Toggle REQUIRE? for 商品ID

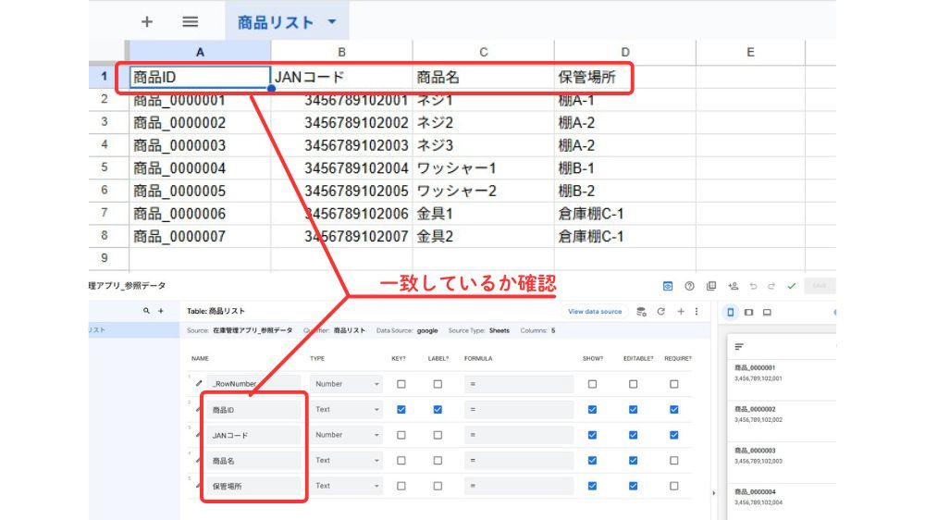674,409
